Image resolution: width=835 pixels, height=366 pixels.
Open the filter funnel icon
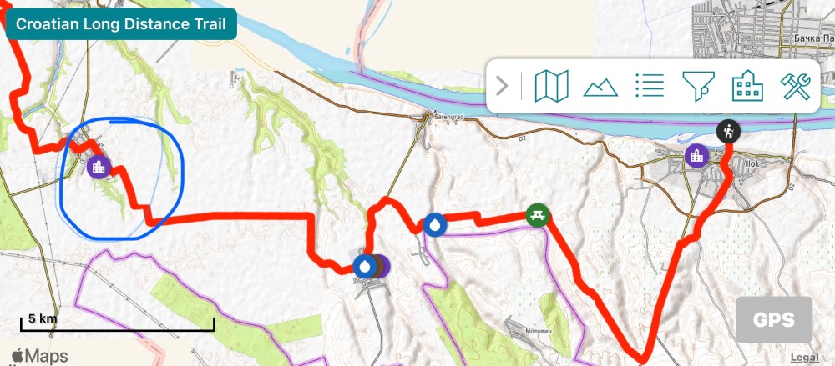coord(698,86)
